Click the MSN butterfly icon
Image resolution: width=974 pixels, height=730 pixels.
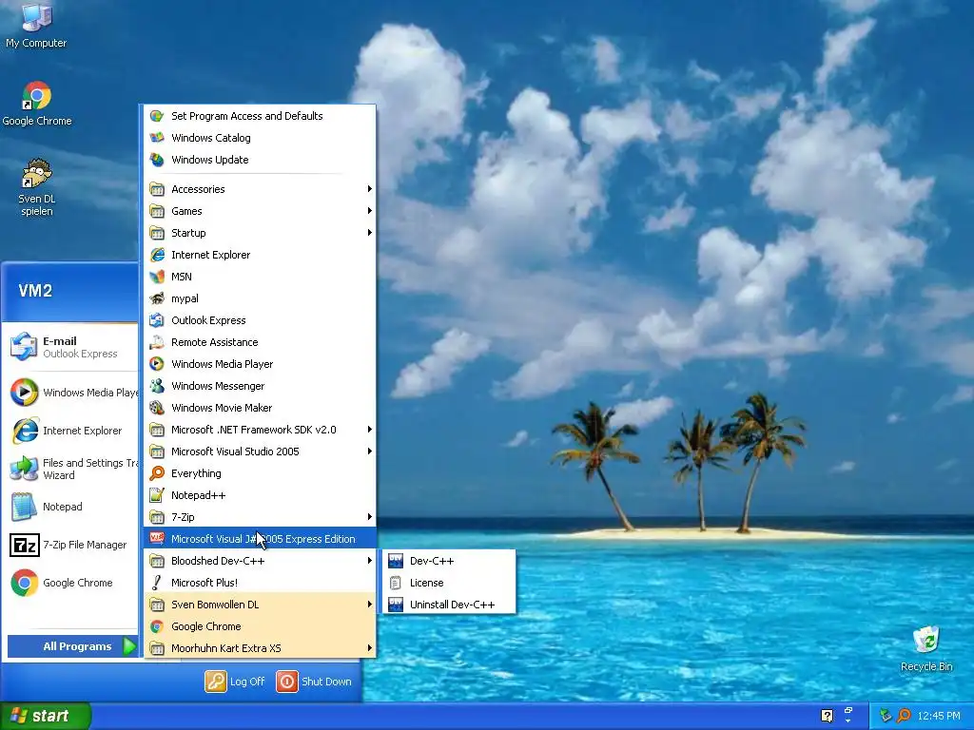157,277
